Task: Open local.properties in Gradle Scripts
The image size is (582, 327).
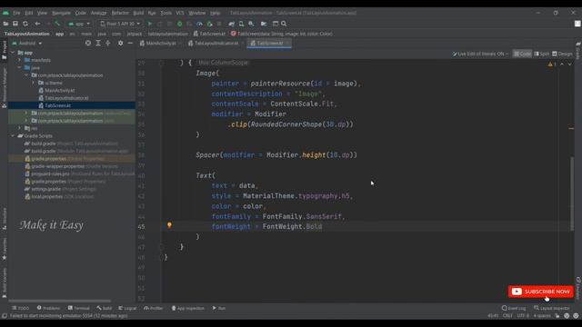Action: tap(46, 196)
